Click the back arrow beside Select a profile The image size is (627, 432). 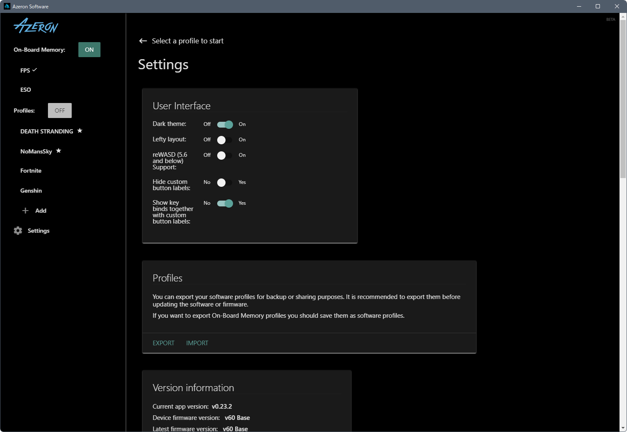pos(143,41)
